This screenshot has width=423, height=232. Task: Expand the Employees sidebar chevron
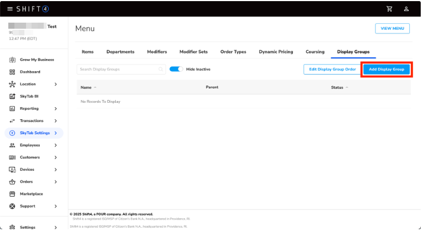(55, 145)
